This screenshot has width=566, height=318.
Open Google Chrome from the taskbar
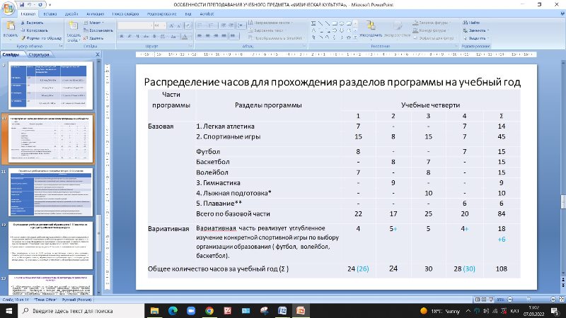(x=209, y=311)
